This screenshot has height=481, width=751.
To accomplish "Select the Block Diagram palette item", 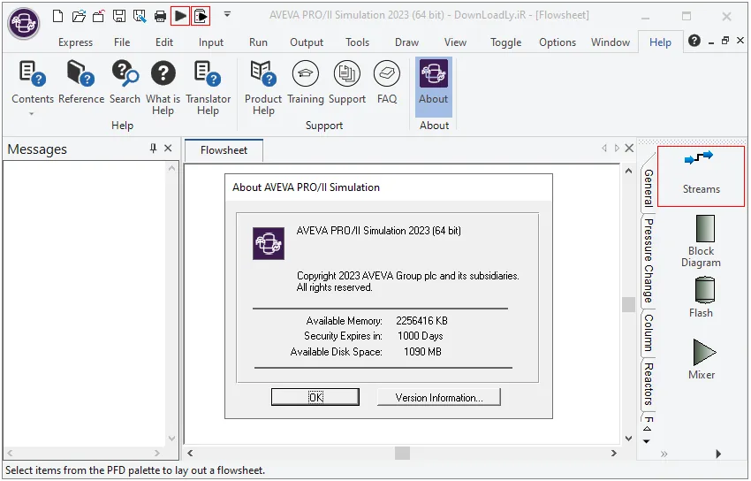I will coord(701,241).
